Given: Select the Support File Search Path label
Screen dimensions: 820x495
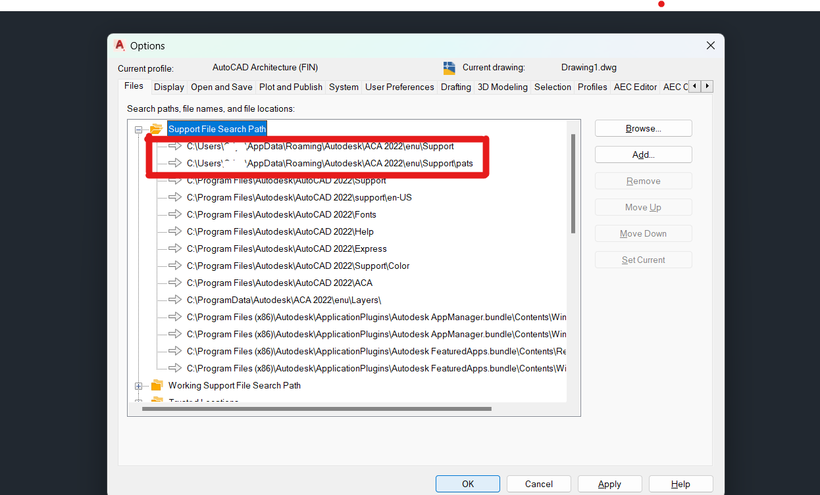Looking at the screenshot, I should tap(217, 130).
